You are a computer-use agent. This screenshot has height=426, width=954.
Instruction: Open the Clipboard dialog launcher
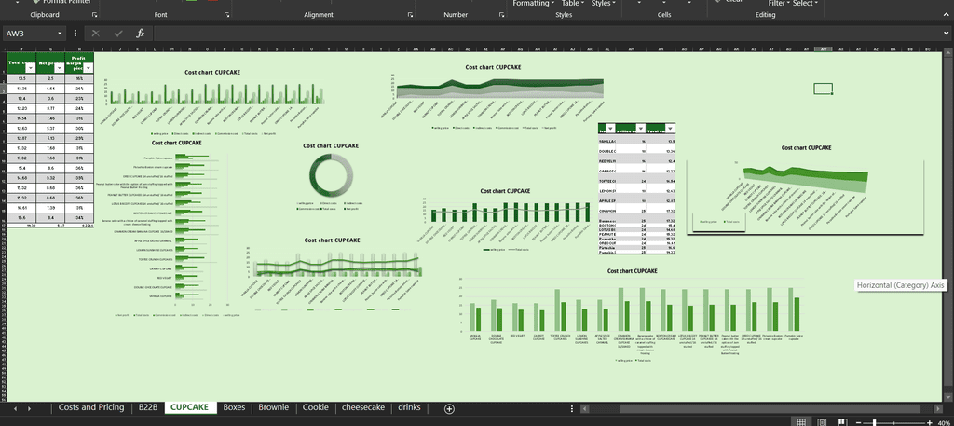pos(94,14)
